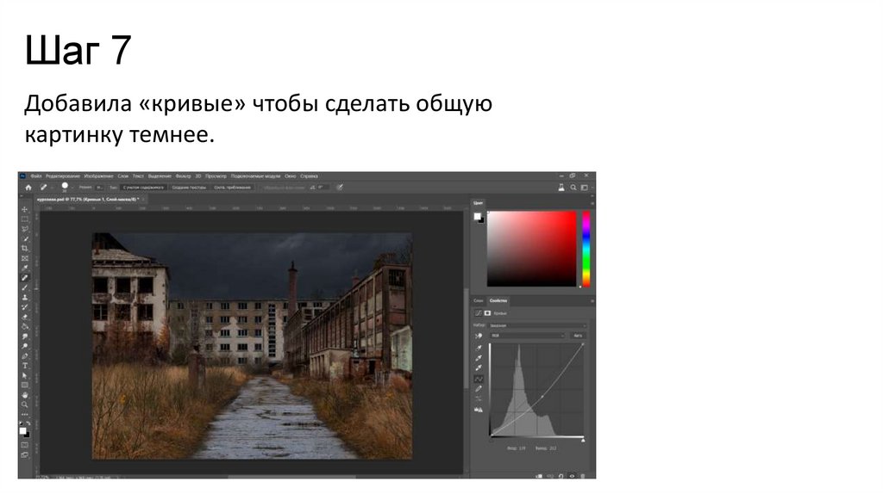Select the Crop tool
Image resolution: width=883 pixels, height=494 pixels.
tap(24, 249)
